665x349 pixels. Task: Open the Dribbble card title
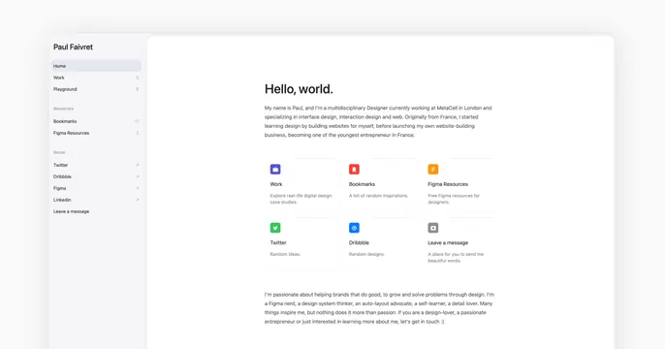(359, 242)
